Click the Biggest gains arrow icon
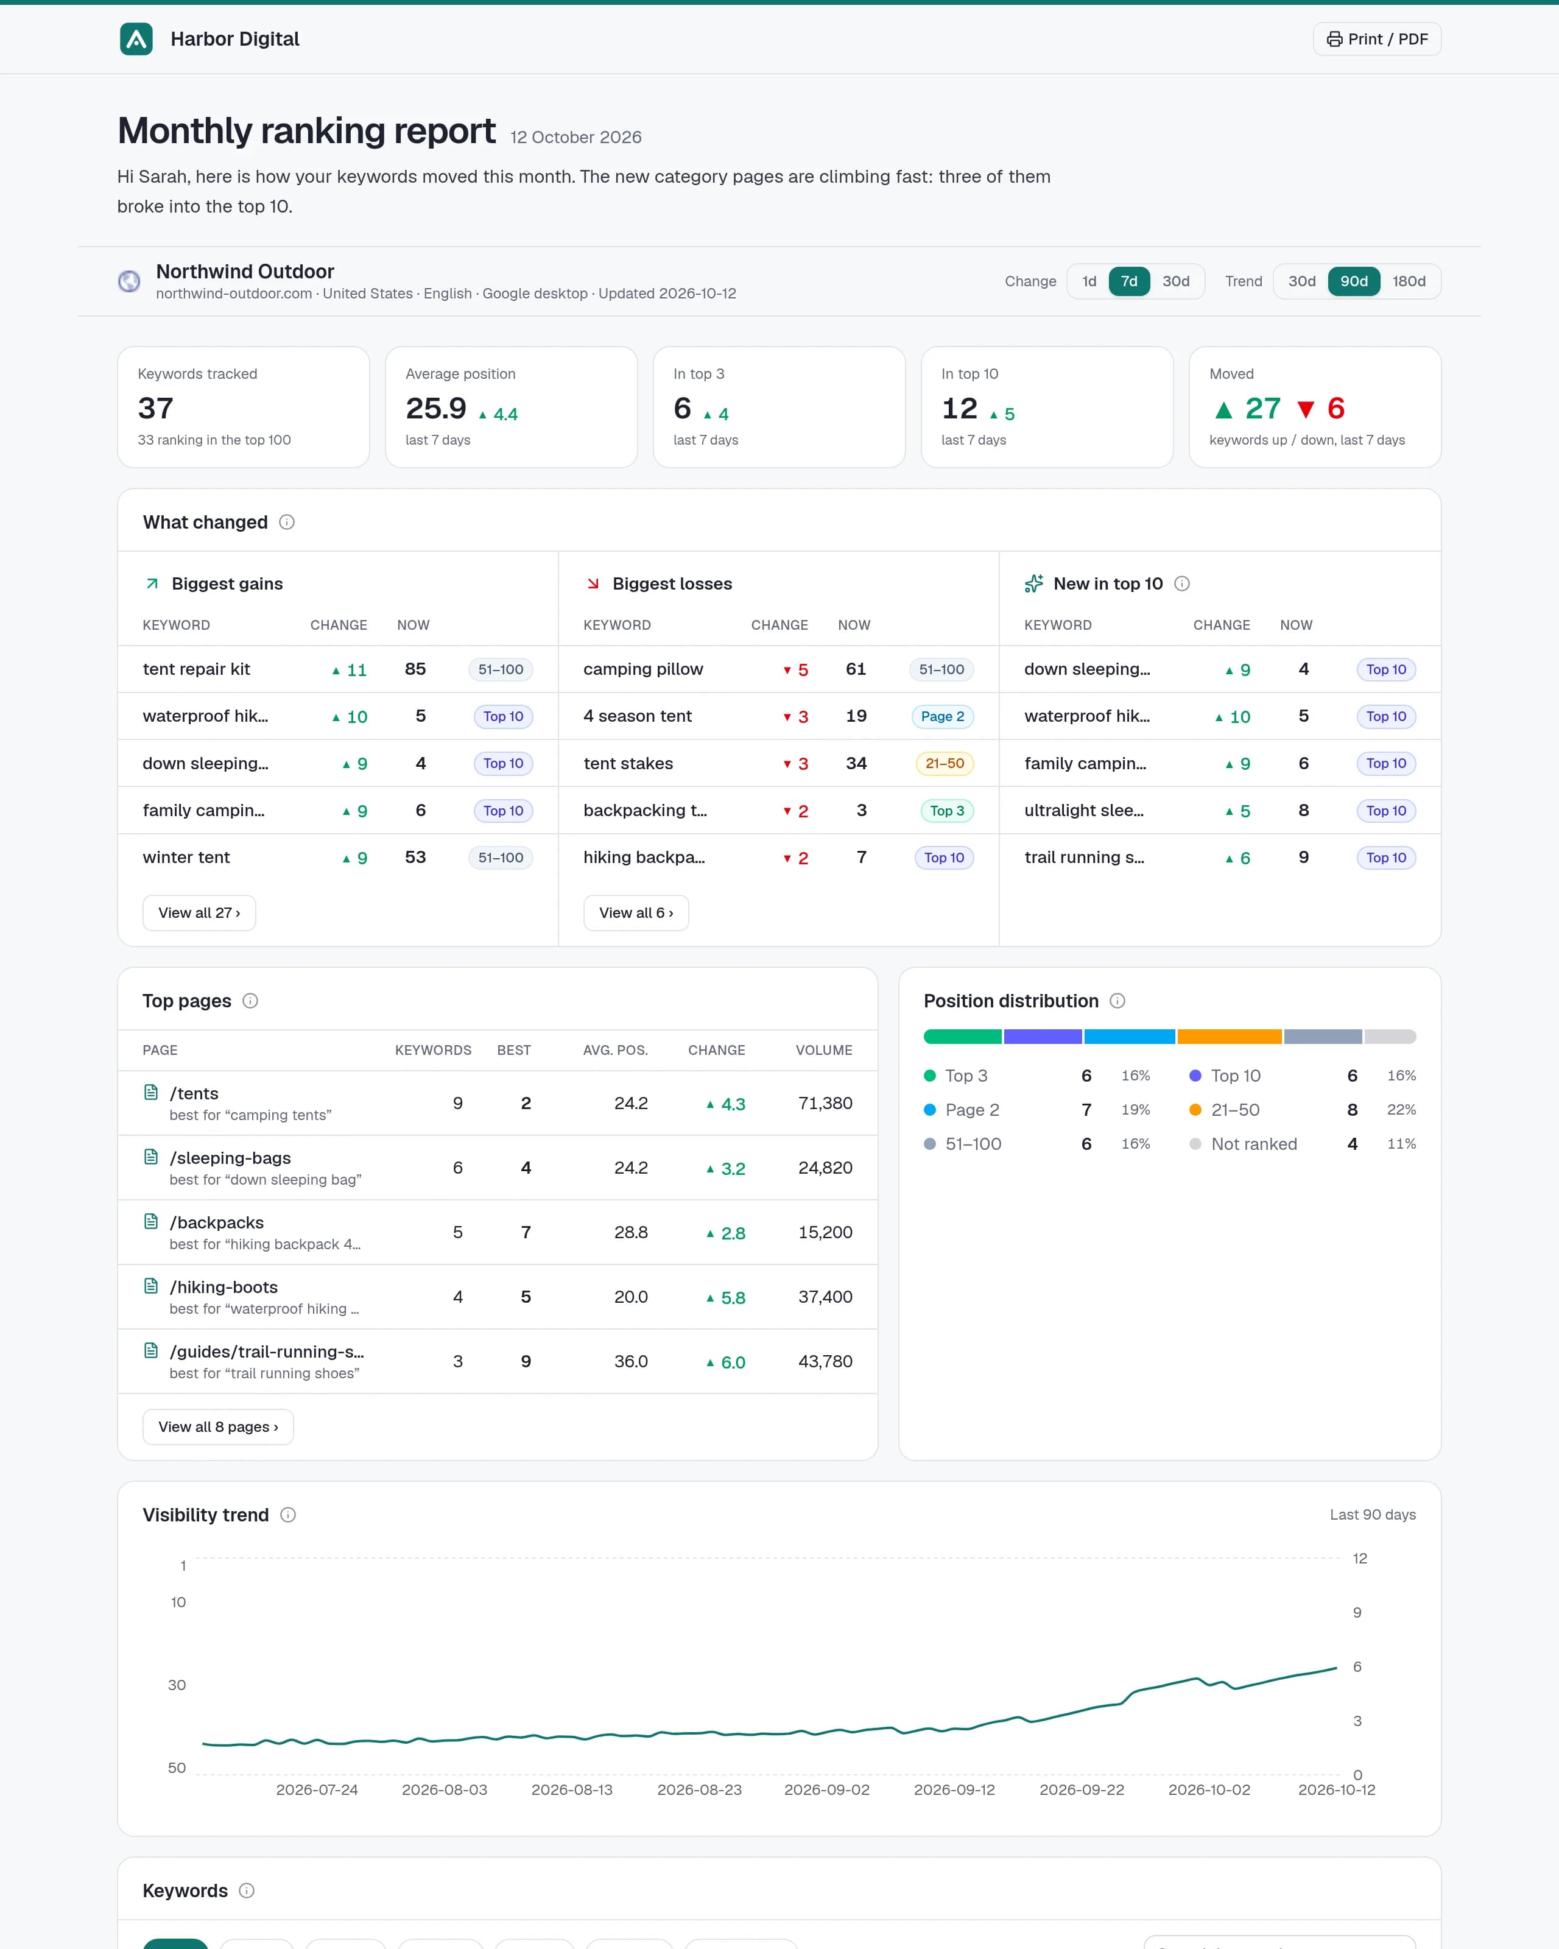The width and height of the screenshot is (1559, 1949). pos(153,584)
